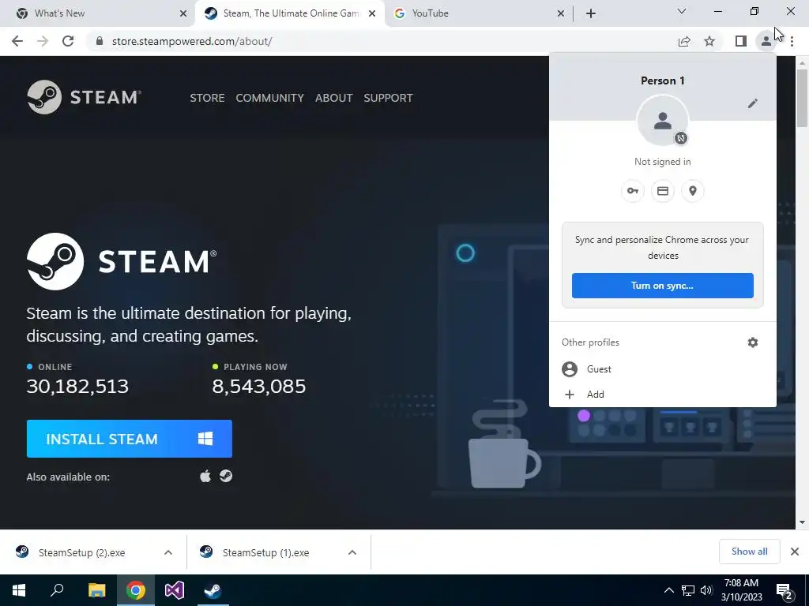Expand options for SteamSetup (2).exe
Screen dimensions: 809x606
point(168,552)
